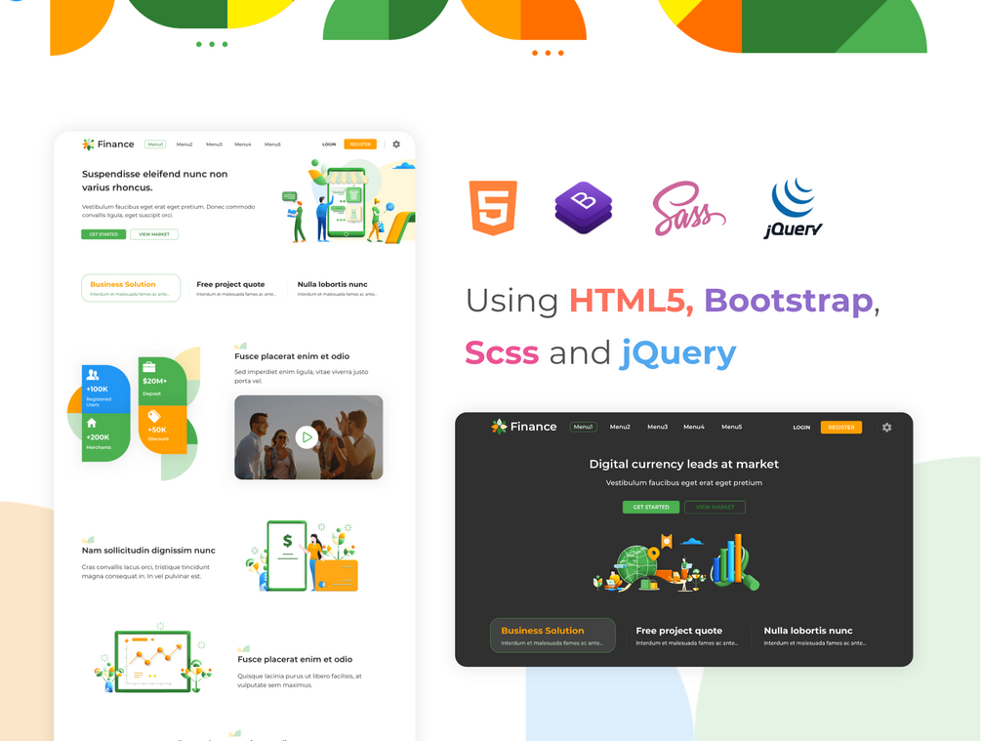Select Menu2 in dark mockup navbar
Image resolution: width=981 pixels, height=741 pixels.
[x=620, y=427]
